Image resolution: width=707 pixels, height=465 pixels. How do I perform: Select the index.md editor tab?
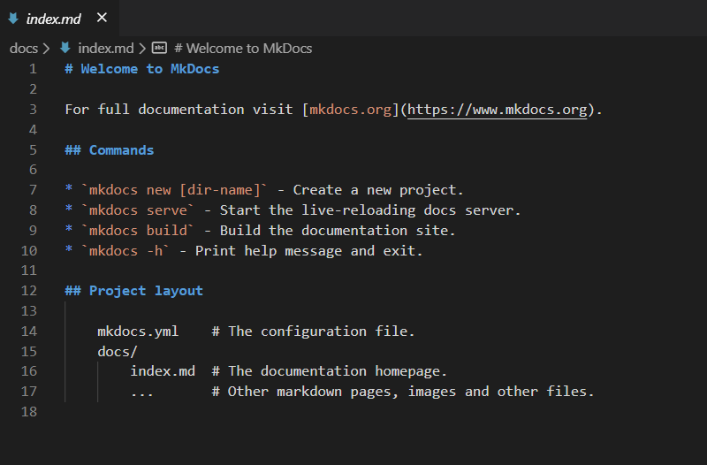pos(59,18)
